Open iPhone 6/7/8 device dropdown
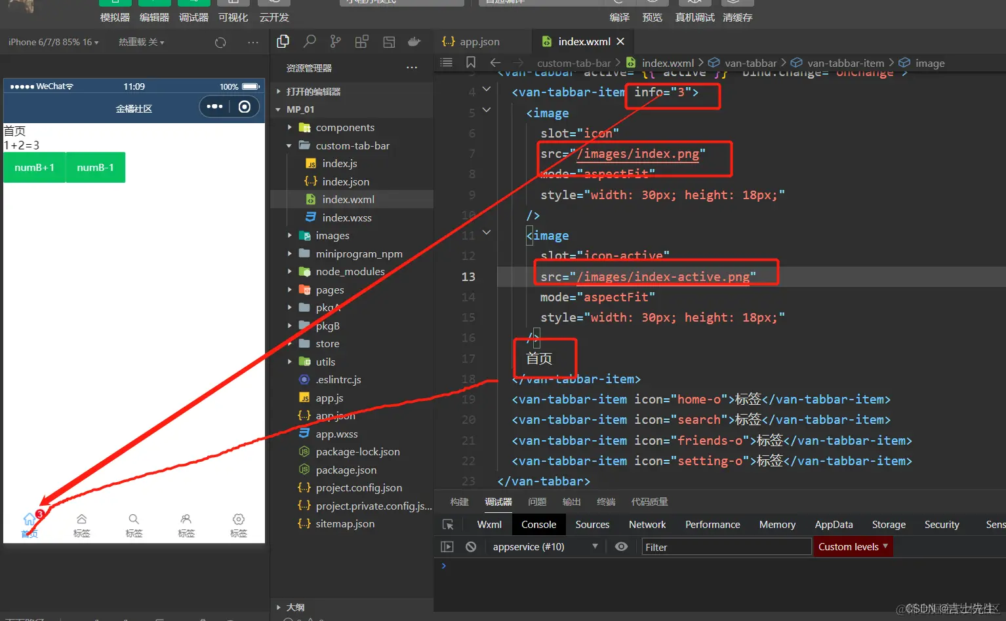Image resolution: width=1006 pixels, height=621 pixels. click(54, 42)
